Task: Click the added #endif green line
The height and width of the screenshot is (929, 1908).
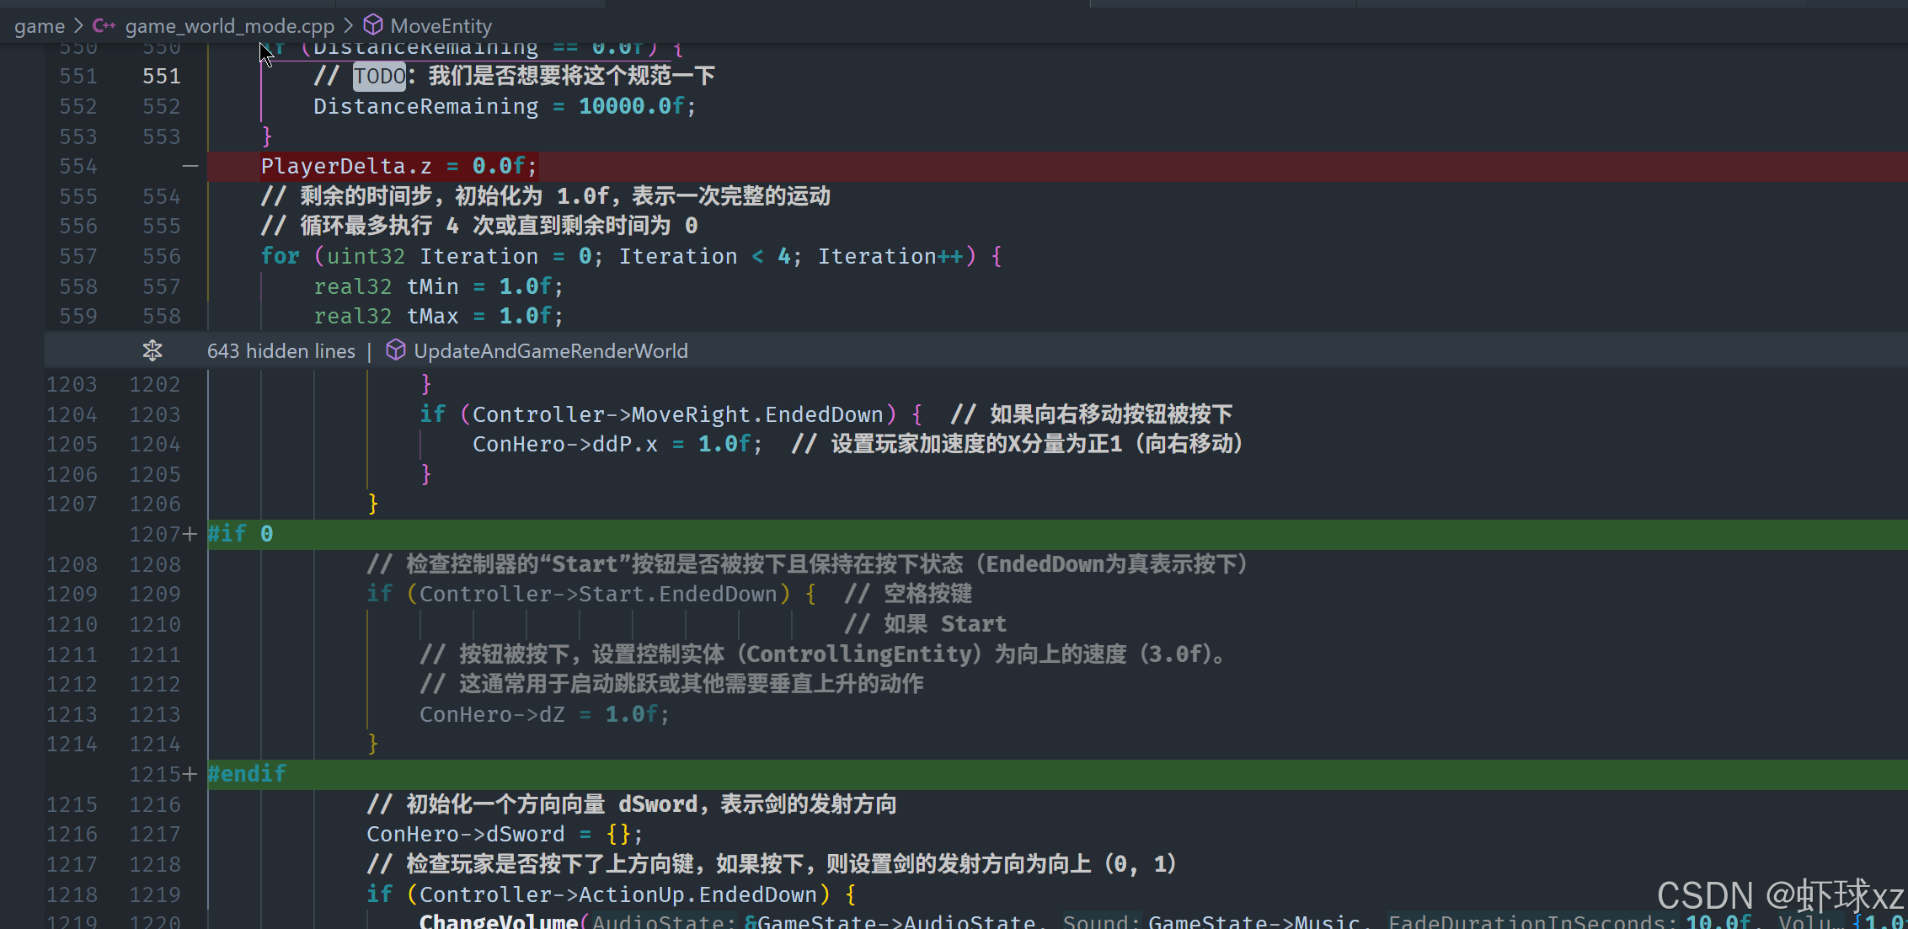Action: click(247, 774)
